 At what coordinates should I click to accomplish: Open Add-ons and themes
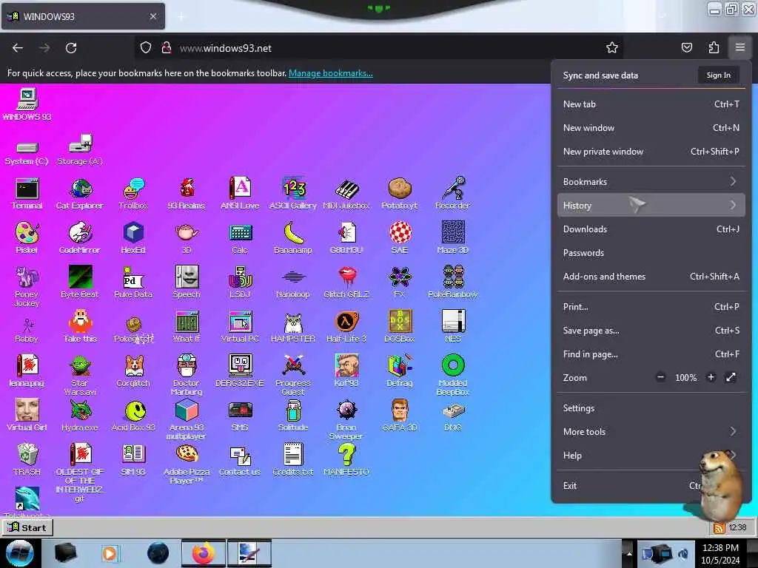pos(651,277)
